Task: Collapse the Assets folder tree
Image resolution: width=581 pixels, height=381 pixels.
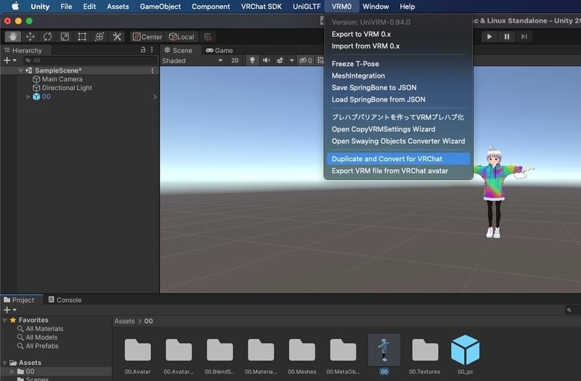Action: [x=4, y=362]
